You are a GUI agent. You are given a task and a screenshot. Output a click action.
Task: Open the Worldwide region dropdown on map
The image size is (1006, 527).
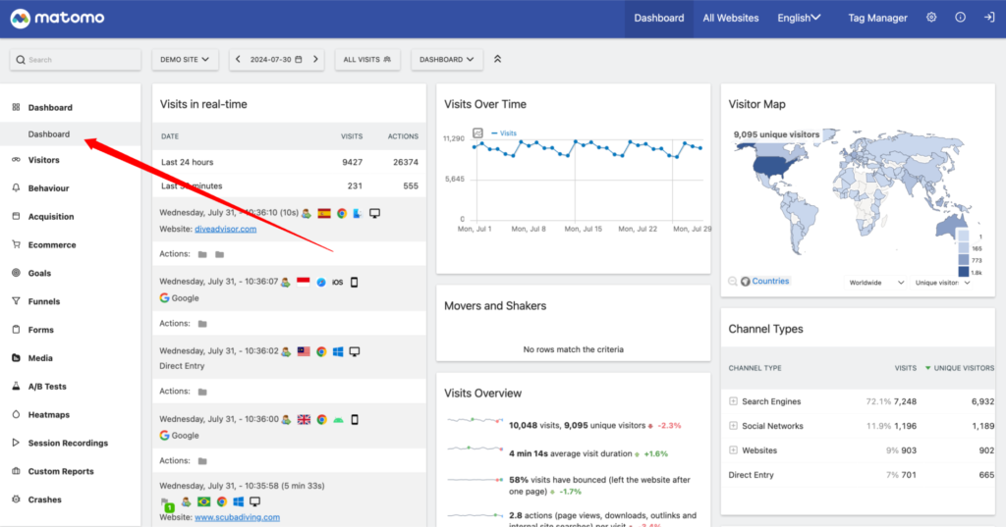[876, 282]
